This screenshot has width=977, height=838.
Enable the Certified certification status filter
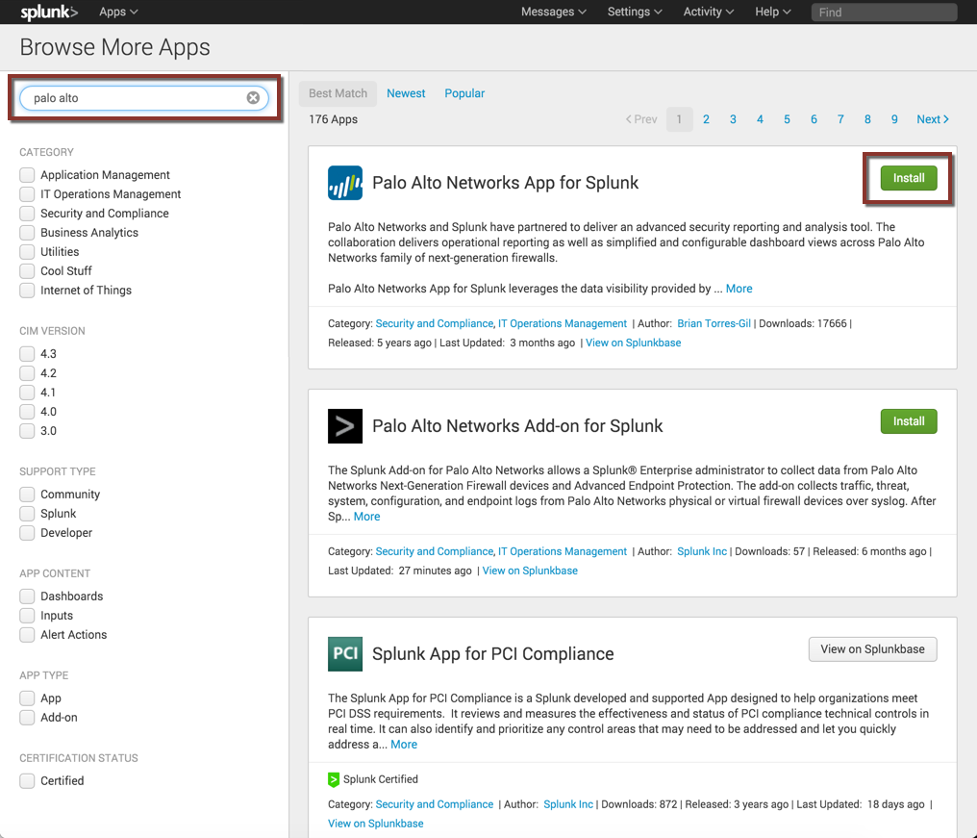(x=26, y=780)
